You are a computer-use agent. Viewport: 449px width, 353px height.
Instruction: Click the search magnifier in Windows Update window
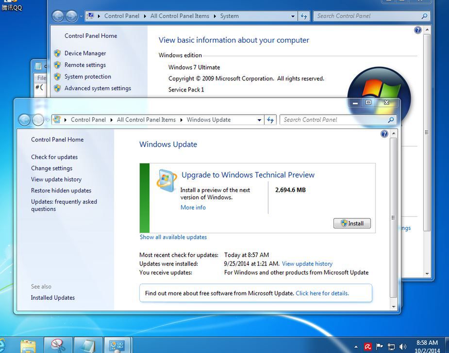[391, 120]
